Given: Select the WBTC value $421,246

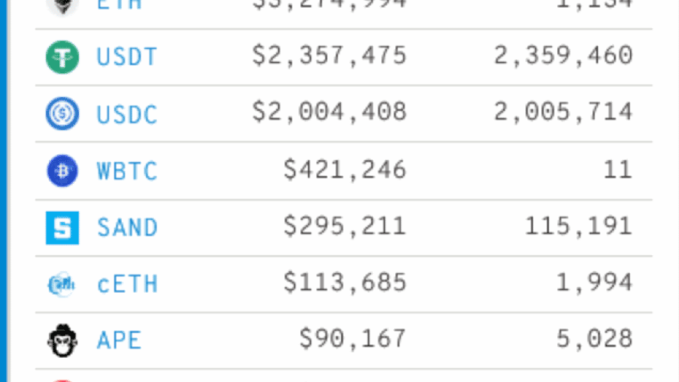Looking at the screenshot, I should (x=345, y=170).
